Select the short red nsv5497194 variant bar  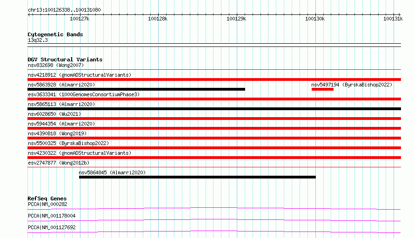pyautogui.click(x=322, y=89)
